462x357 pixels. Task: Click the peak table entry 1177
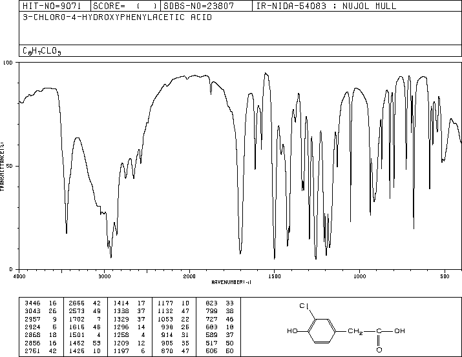coord(165,303)
